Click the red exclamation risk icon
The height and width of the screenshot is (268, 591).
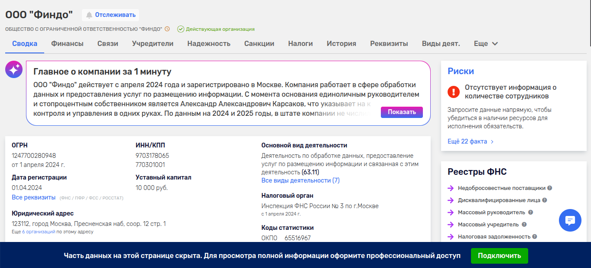click(x=454, y=92)
